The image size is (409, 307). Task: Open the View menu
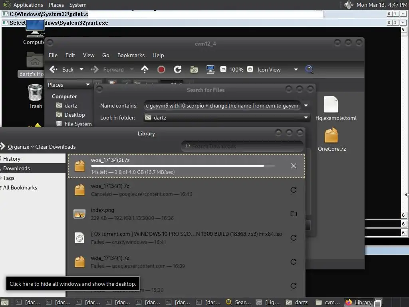tap(89, 55)
